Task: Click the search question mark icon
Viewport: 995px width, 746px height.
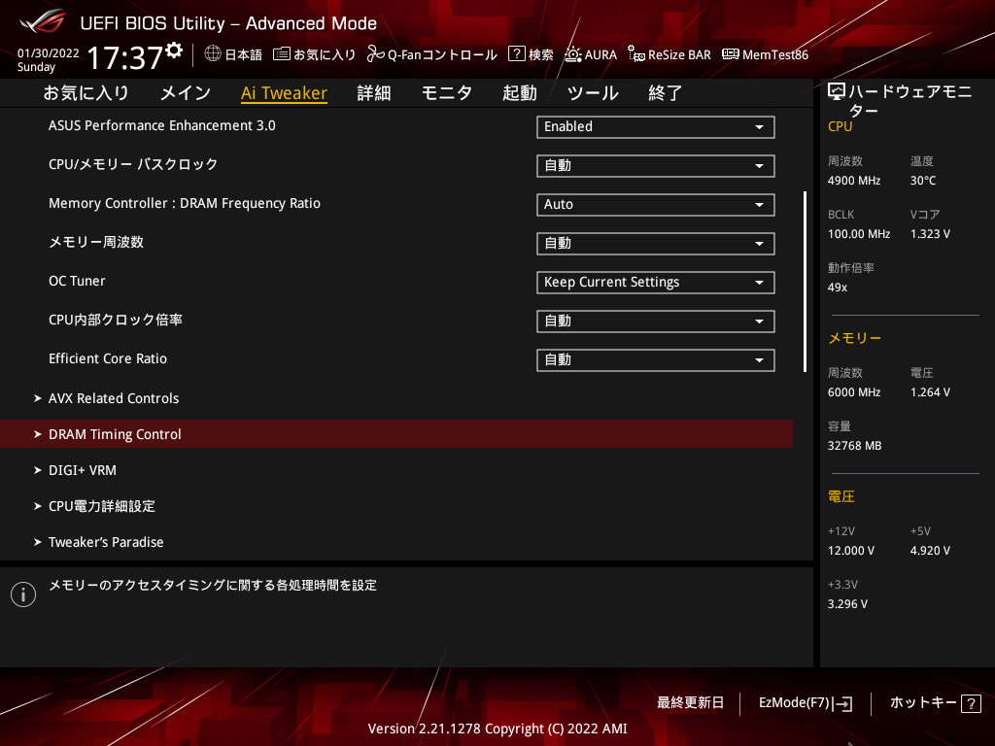Action: point(517,54)
